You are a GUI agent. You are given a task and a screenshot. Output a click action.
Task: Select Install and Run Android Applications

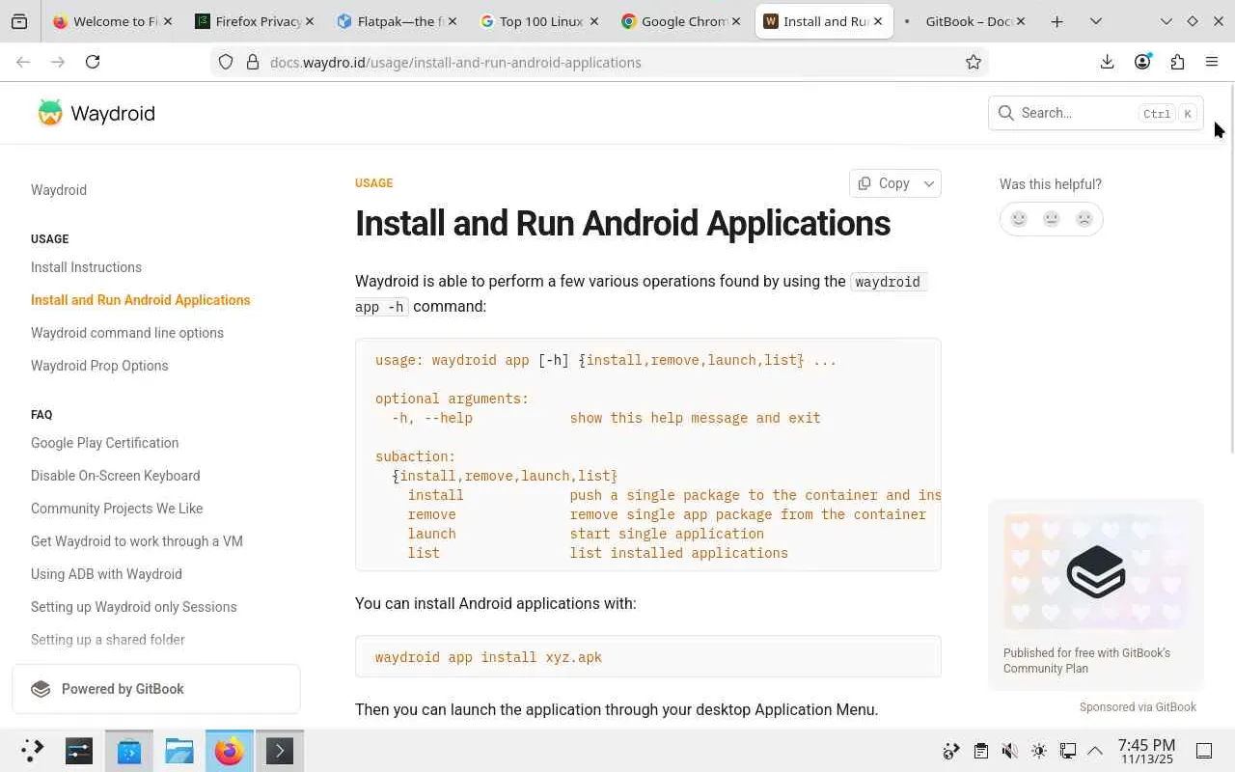coord(140,300)
